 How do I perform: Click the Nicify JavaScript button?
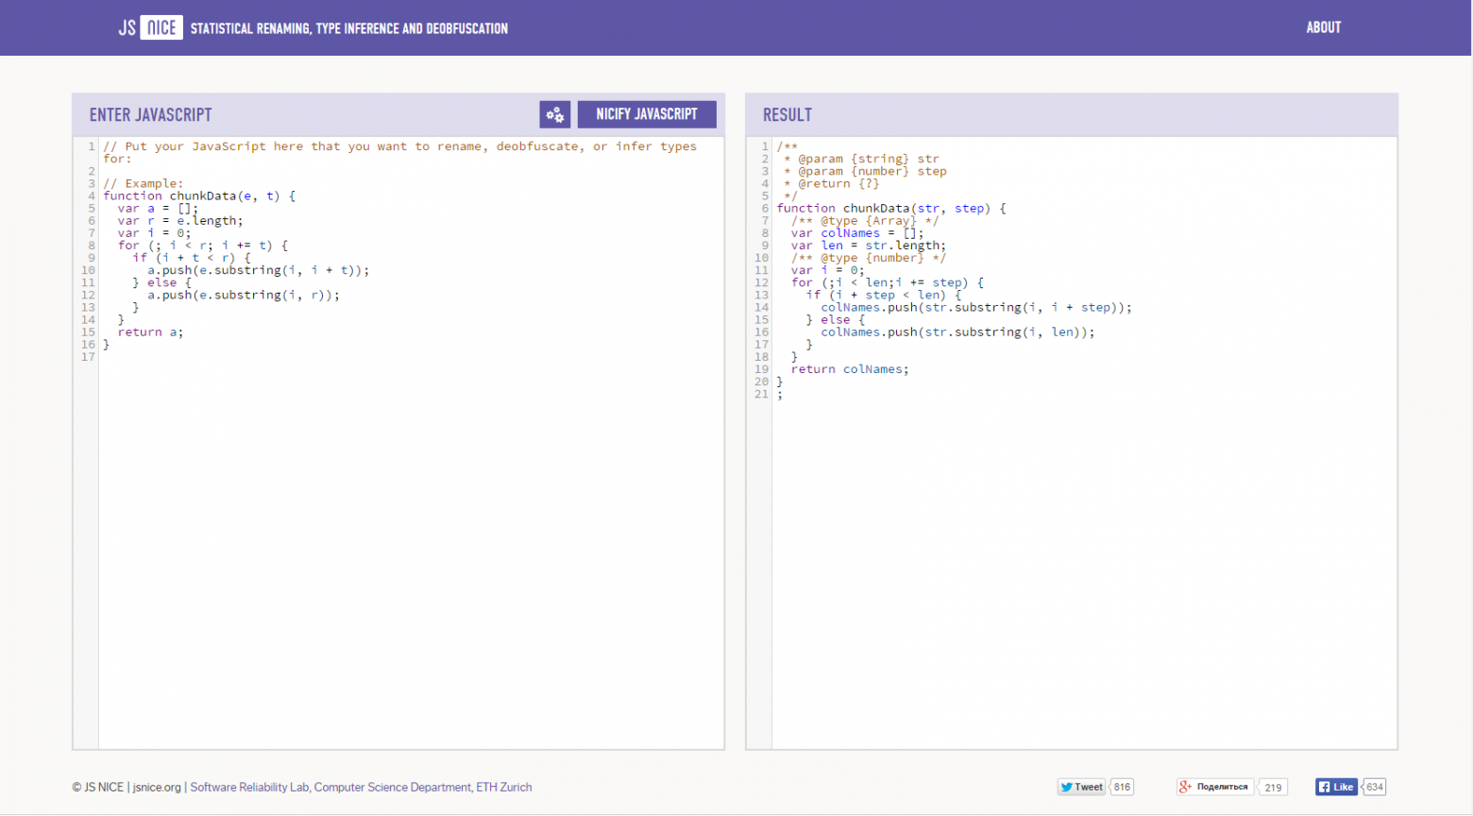click(x=647, y=114)
